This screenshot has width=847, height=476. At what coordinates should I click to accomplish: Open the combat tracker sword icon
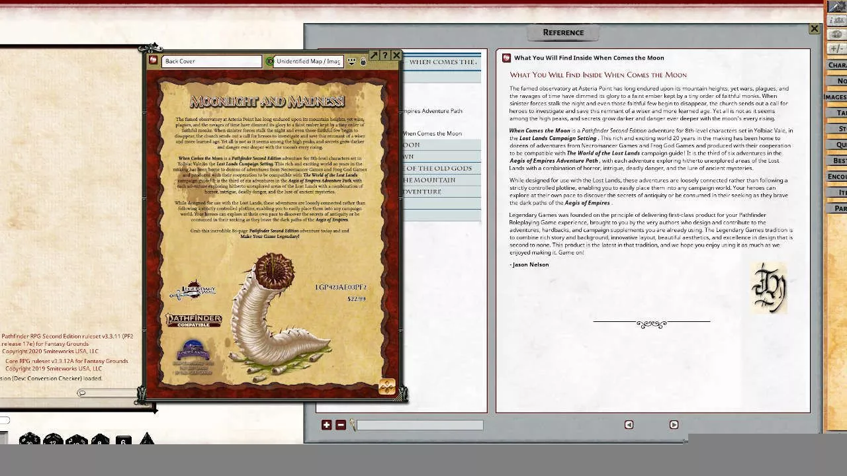point(836,7)
